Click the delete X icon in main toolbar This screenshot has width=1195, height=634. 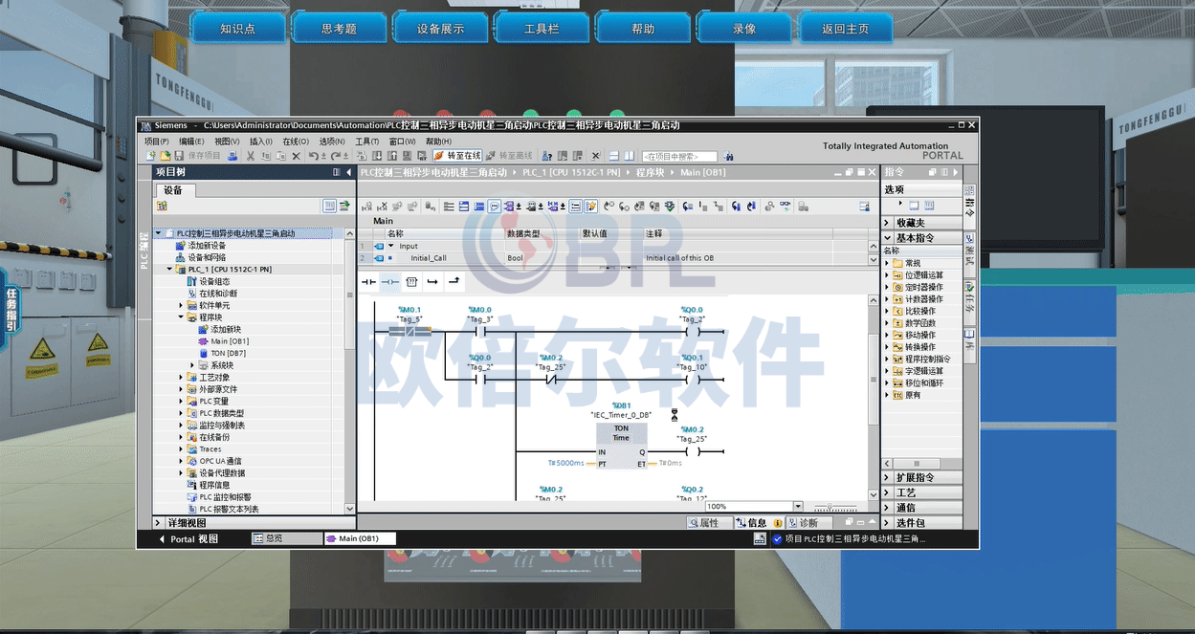[x=297, y=156]
